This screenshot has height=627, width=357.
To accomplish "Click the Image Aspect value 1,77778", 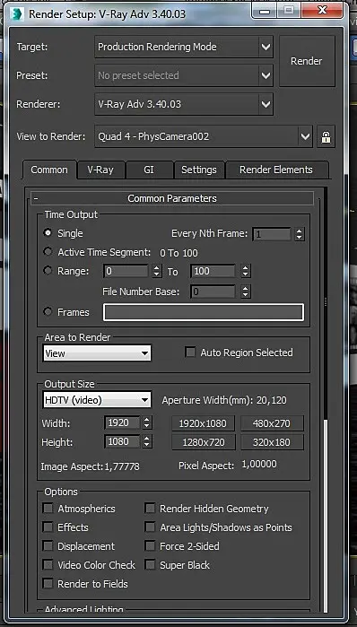I will (122, 466).
